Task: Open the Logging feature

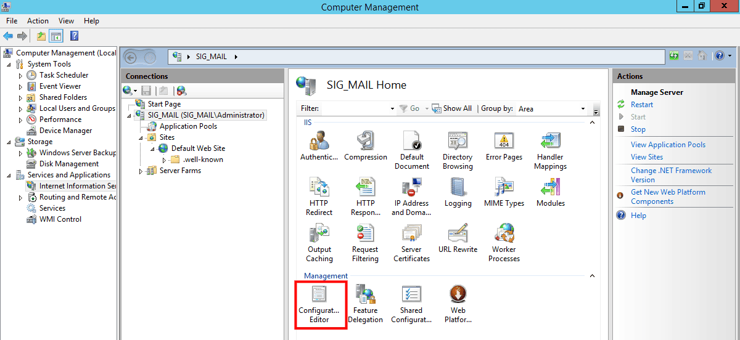Action: pos(458,192)
